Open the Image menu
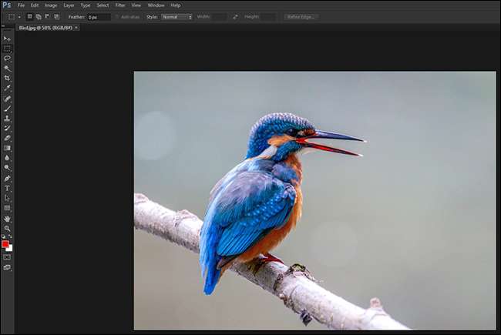This screenshot has width=501, height=335. 51,5
